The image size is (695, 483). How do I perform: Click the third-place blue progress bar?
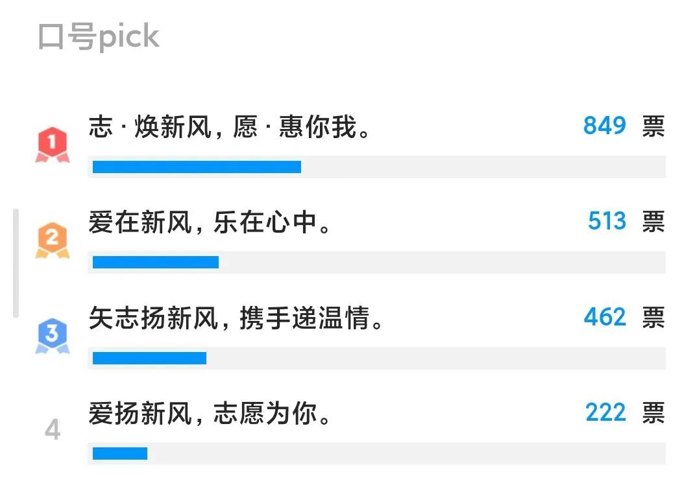click(x=149, y=358)
